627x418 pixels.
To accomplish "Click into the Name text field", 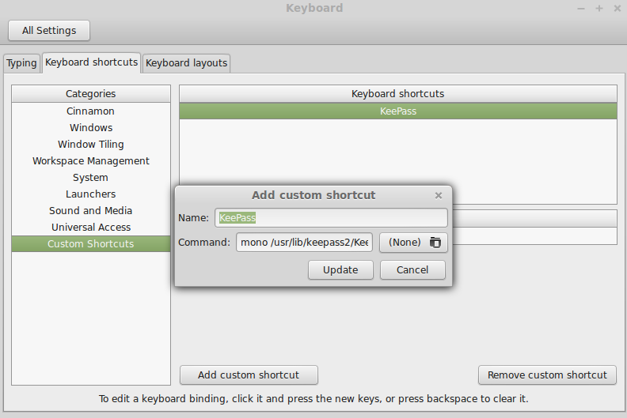I will pyautogui.click(x=332, y=218).
